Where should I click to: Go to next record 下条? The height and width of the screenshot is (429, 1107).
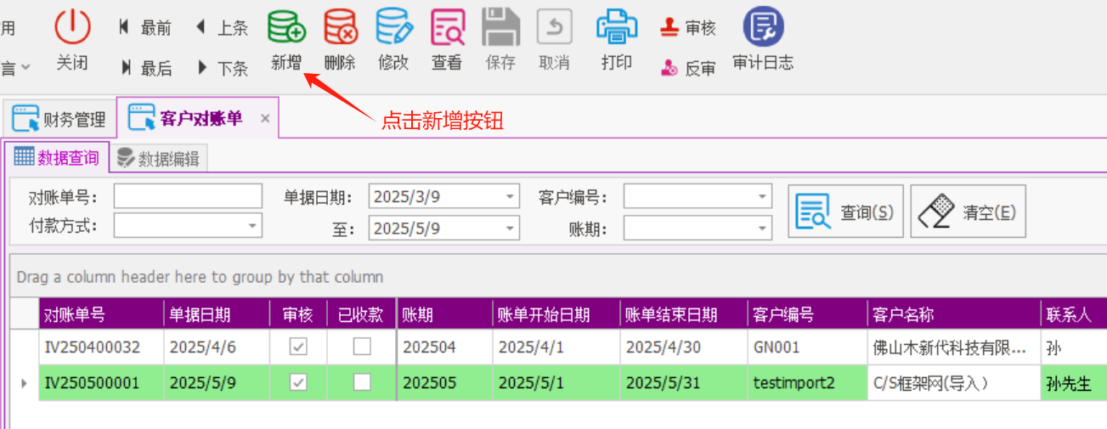click(222, 68)
